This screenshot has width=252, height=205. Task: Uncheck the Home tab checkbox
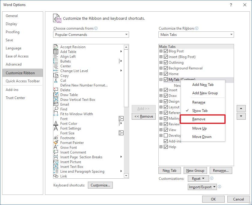point(166,74)
